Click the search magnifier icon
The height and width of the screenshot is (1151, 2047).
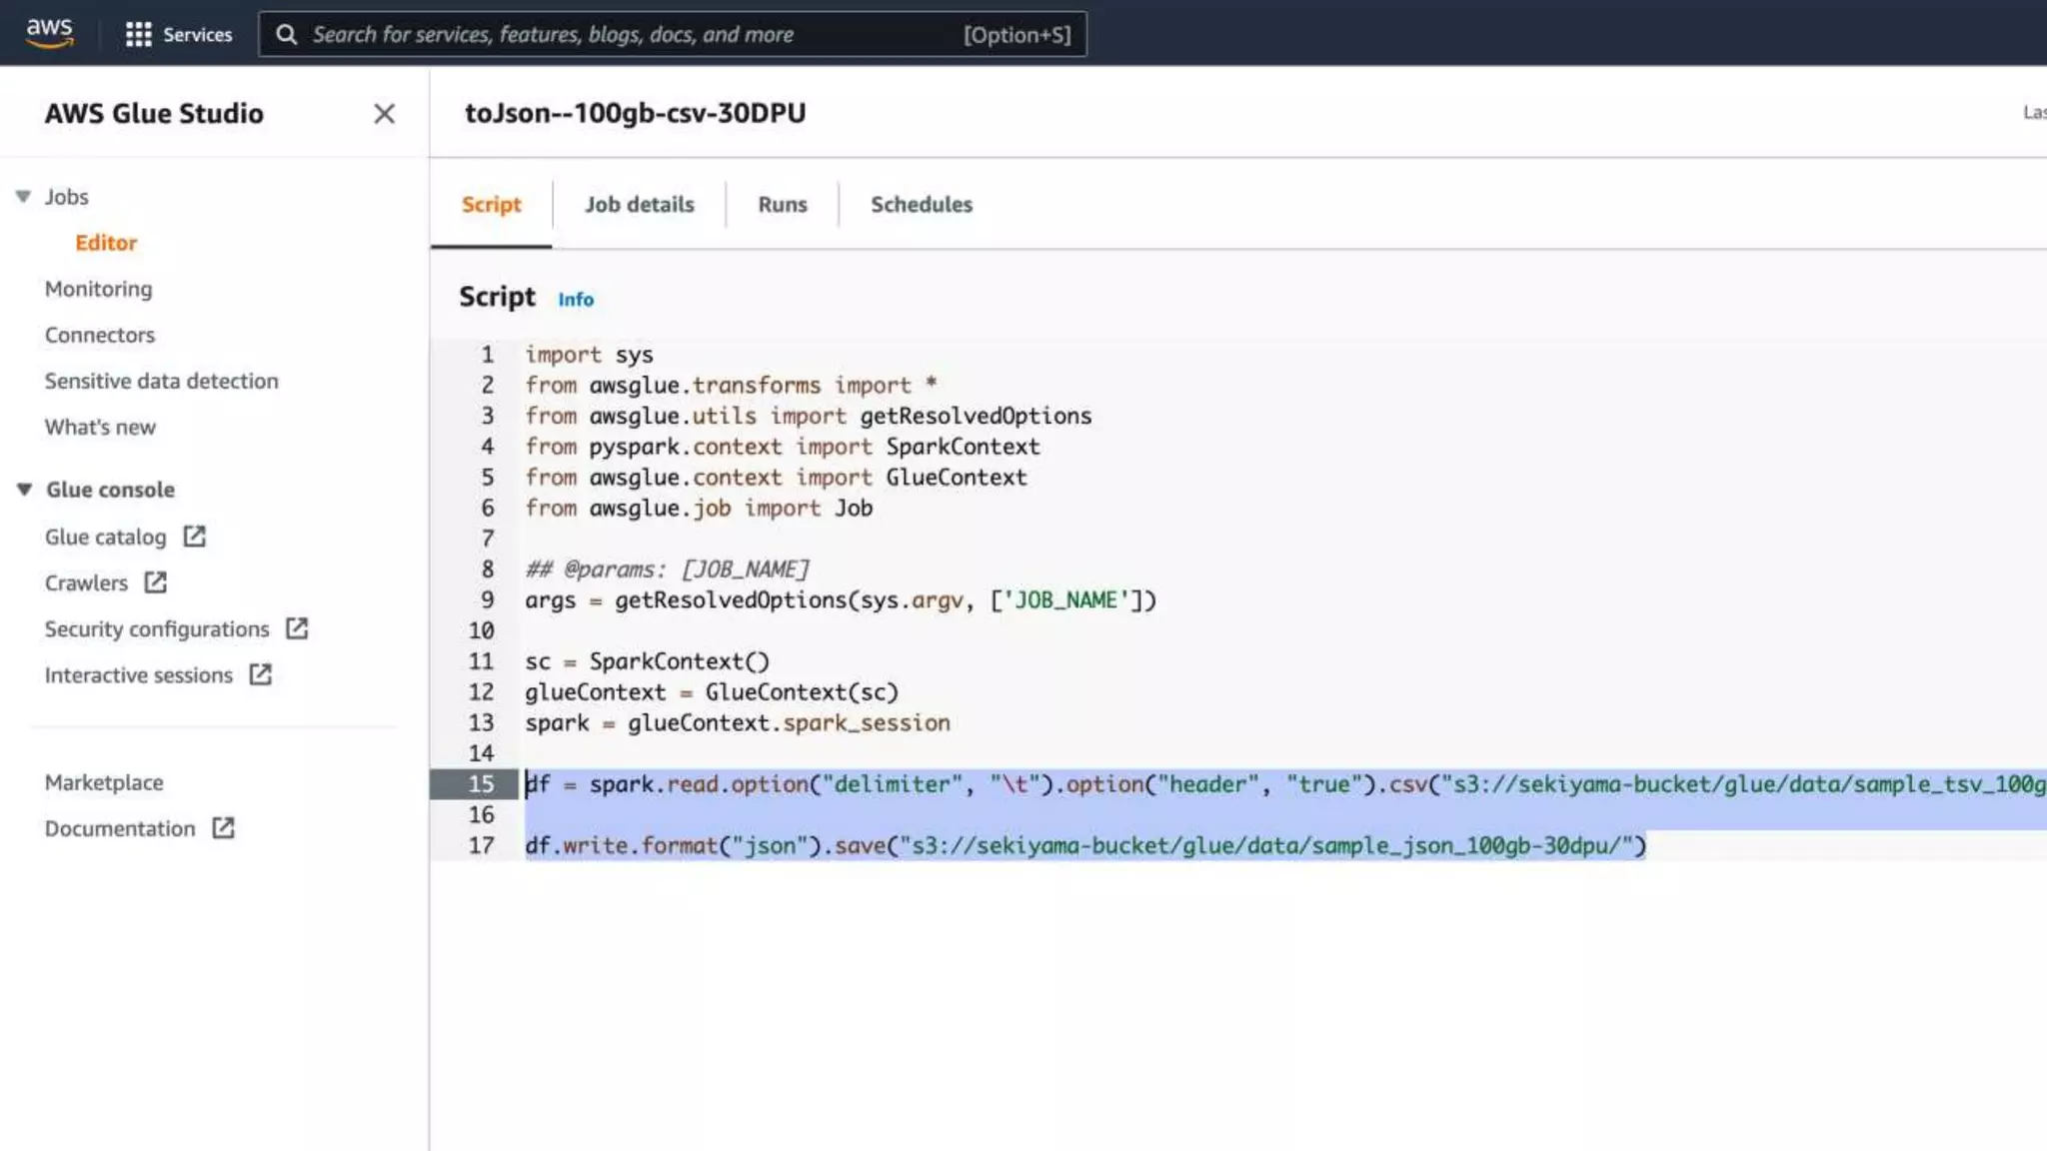tap(286, 35)
